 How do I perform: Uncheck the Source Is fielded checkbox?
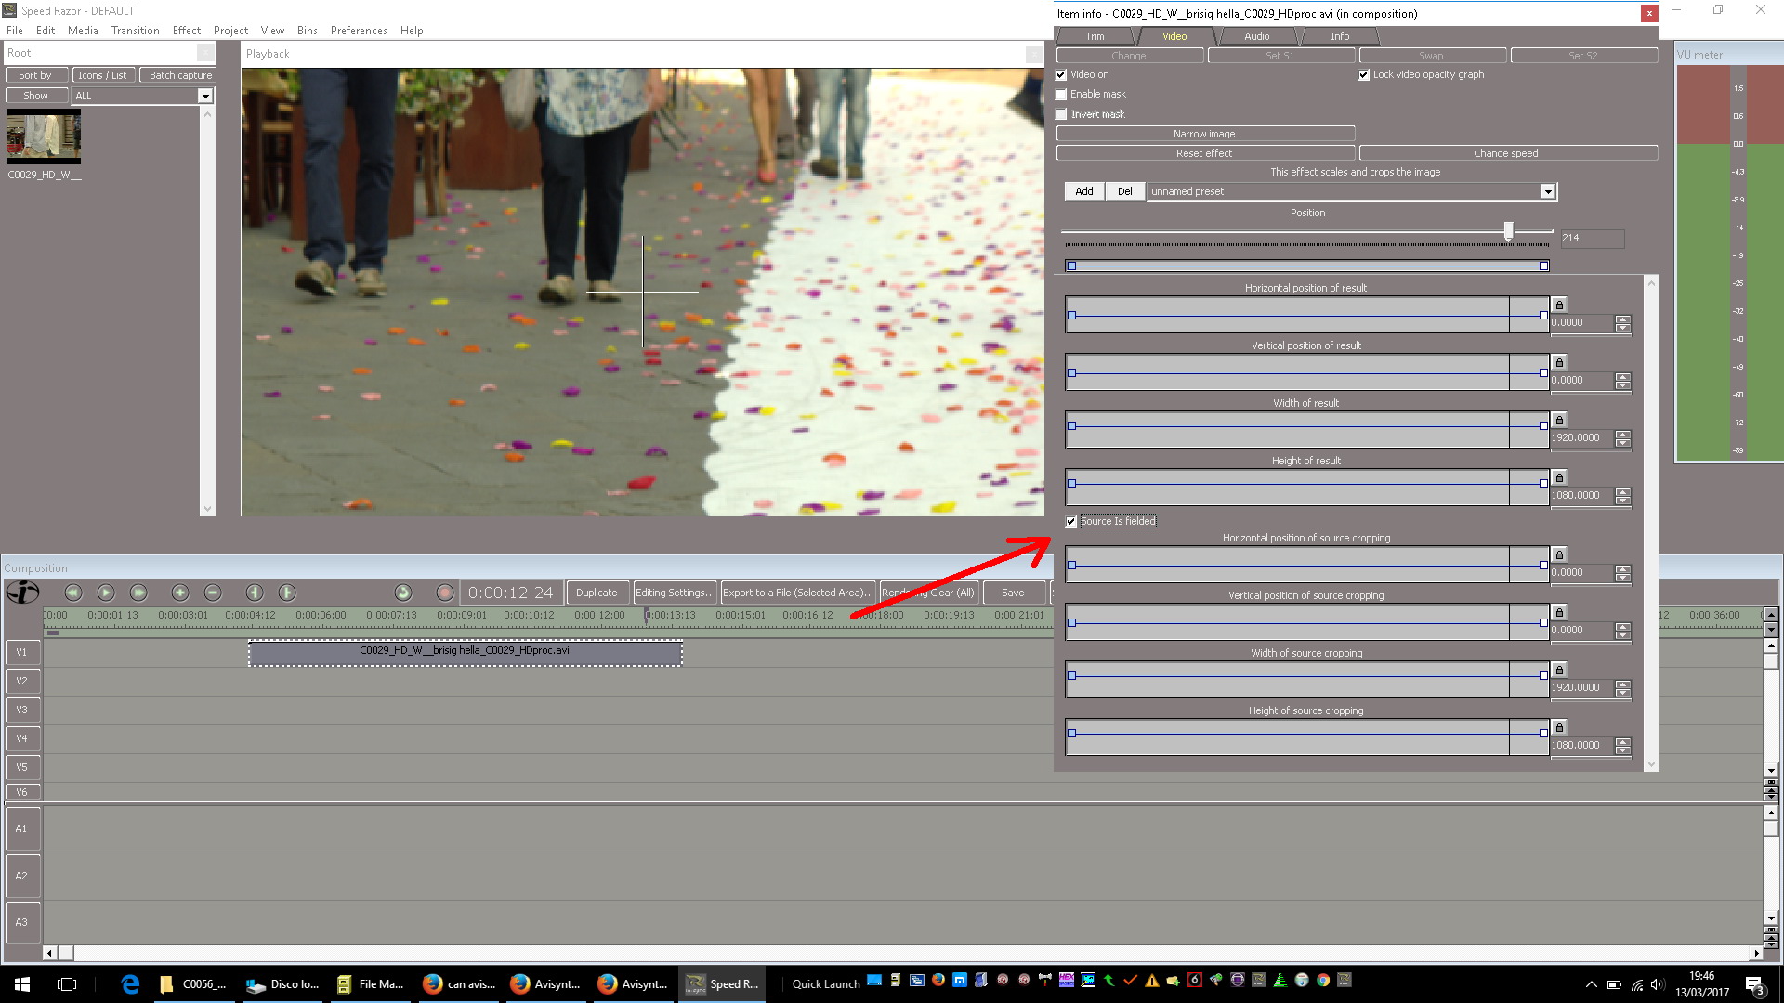point(1071,522)
